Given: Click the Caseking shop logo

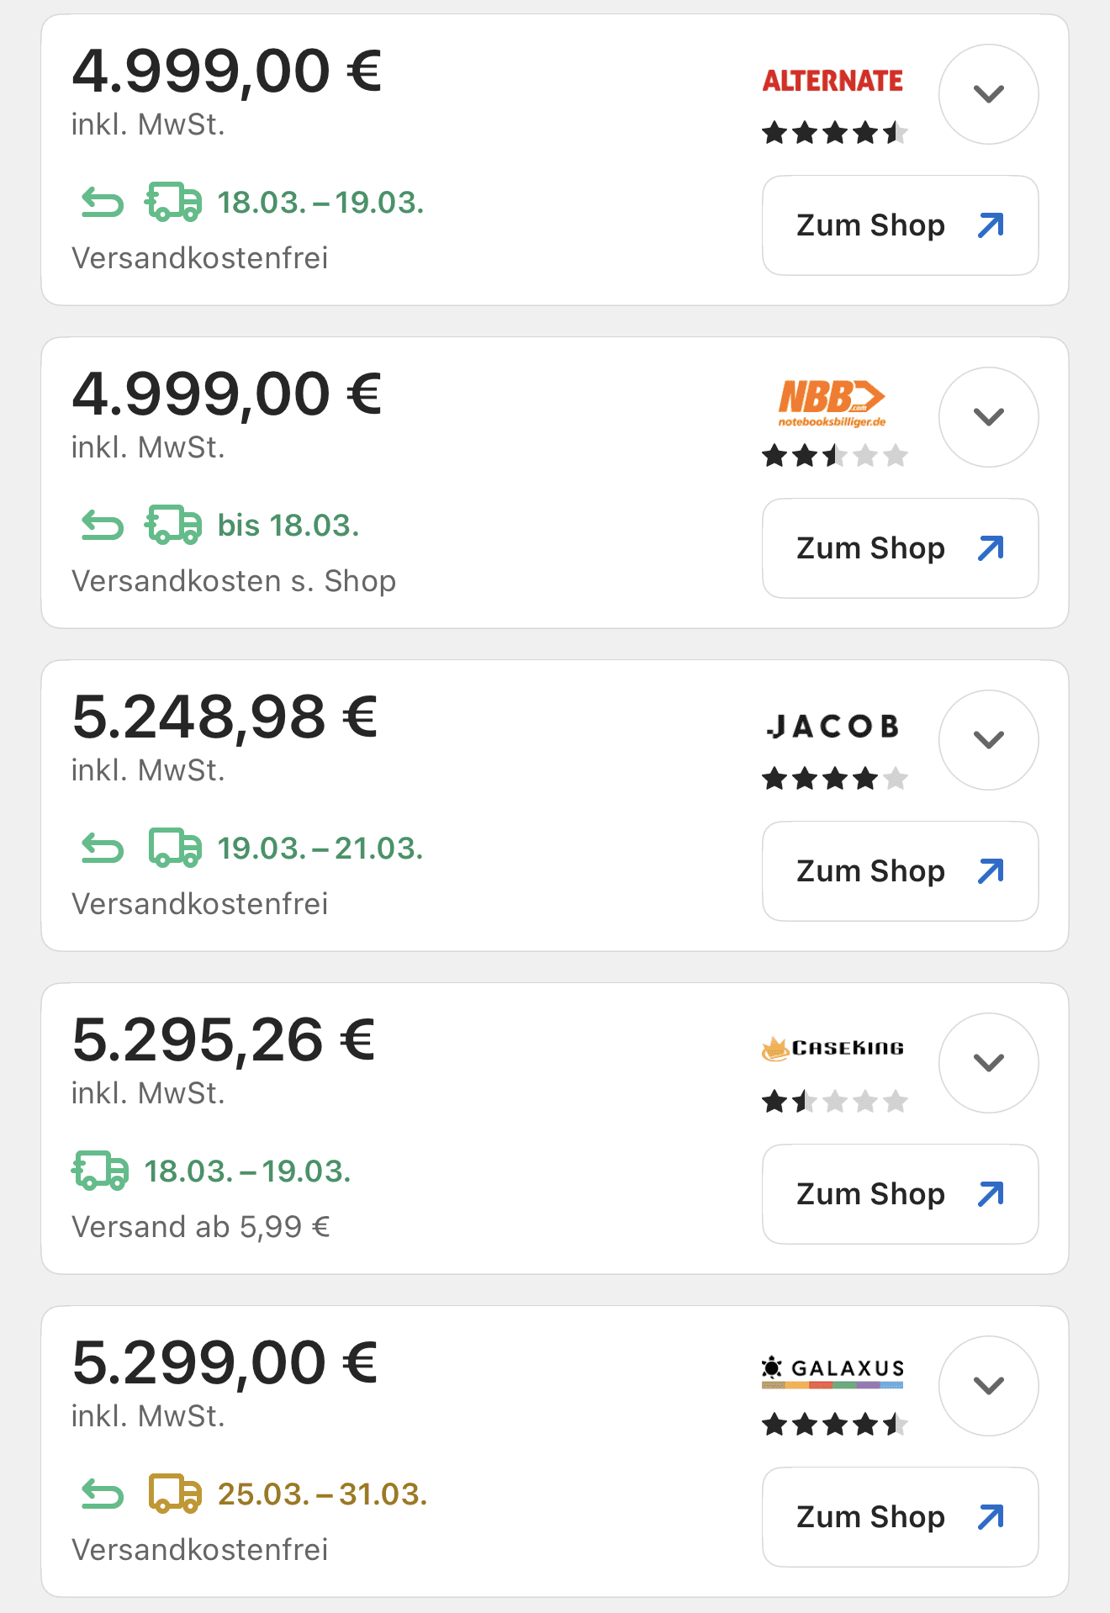Looking at the screenshot, I should coord(832,1048).
